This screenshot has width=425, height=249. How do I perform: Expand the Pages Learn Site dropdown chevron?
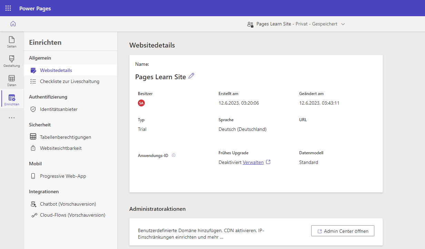pyautogui.click(x=343, y=24)
